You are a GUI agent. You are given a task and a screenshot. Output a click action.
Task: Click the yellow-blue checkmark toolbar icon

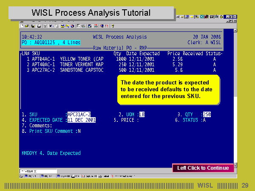62,26
